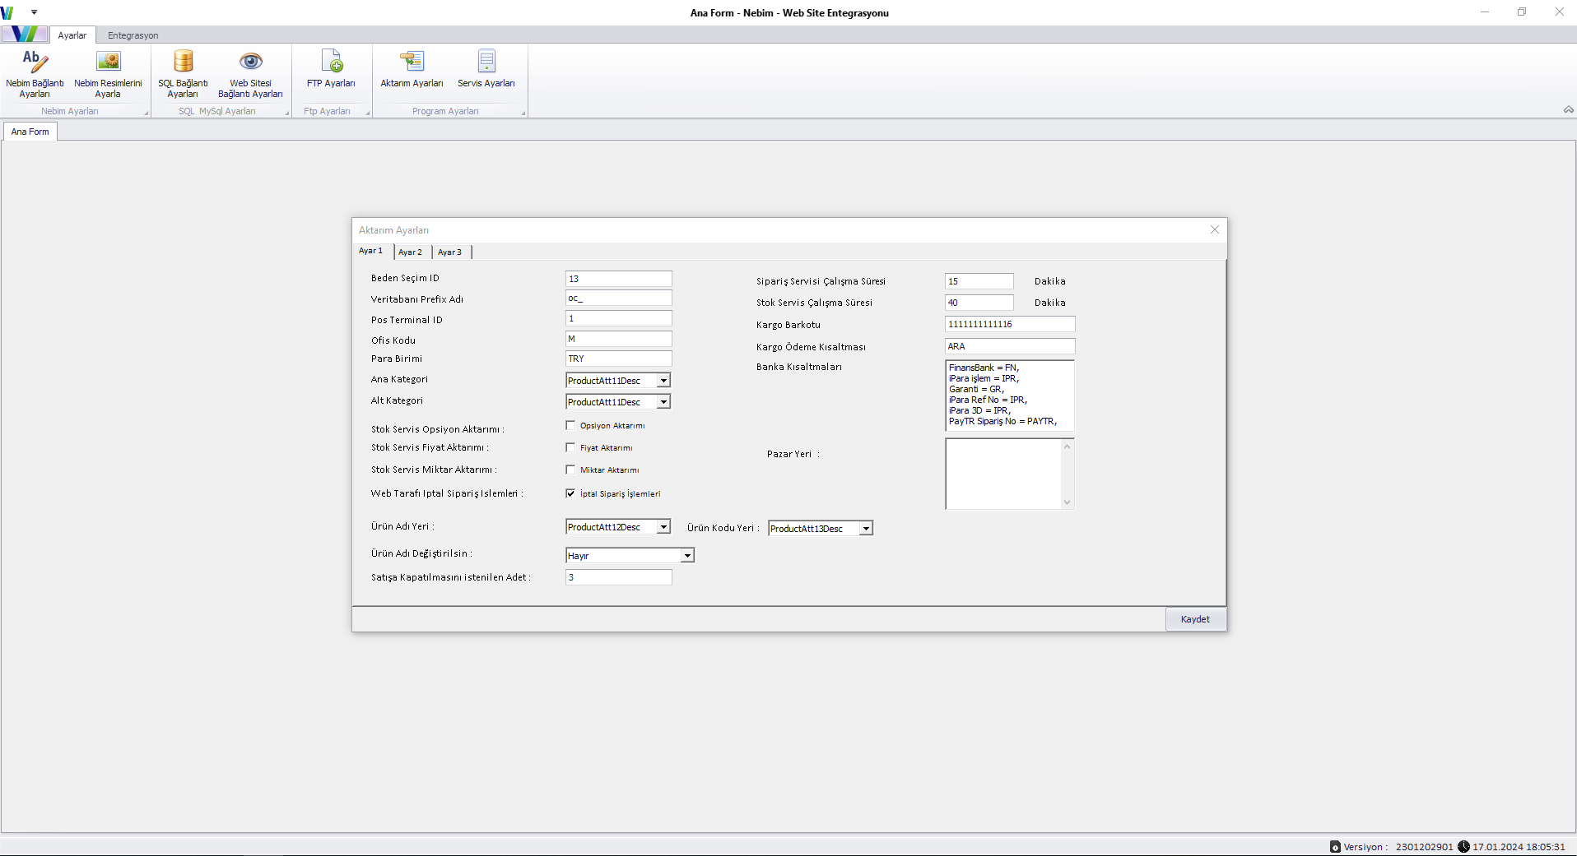Image resolution: width=1577 pixels, height=856 pixels.
Task: Launch Nebim Ayarları group dialog launcher
Action: 147,113
